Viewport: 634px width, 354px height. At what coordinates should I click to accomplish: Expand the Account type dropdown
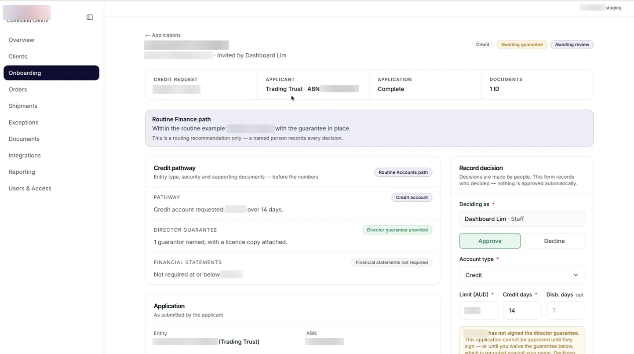pos(522,275)
